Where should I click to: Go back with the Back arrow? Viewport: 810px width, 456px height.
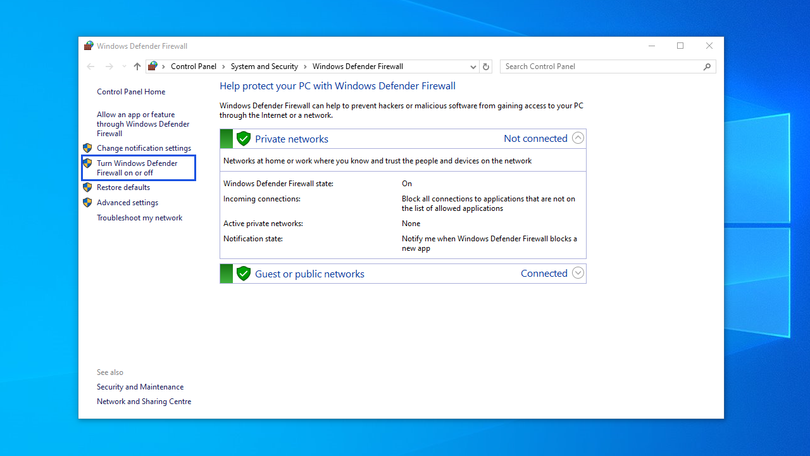(x=90, y=66)
